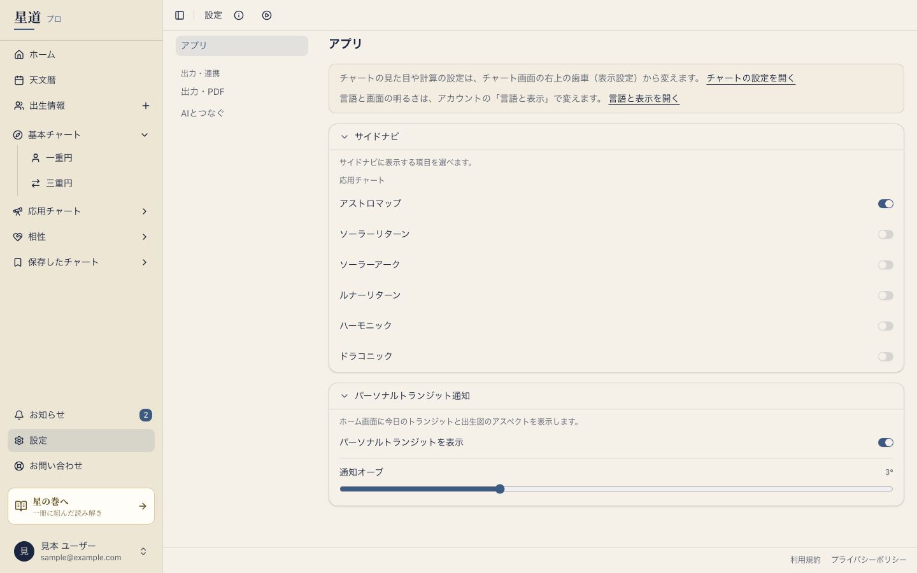Click the house icon beside ホーム
The width and height of the screenshot is (917, 573).
click(x=19, y=55)
